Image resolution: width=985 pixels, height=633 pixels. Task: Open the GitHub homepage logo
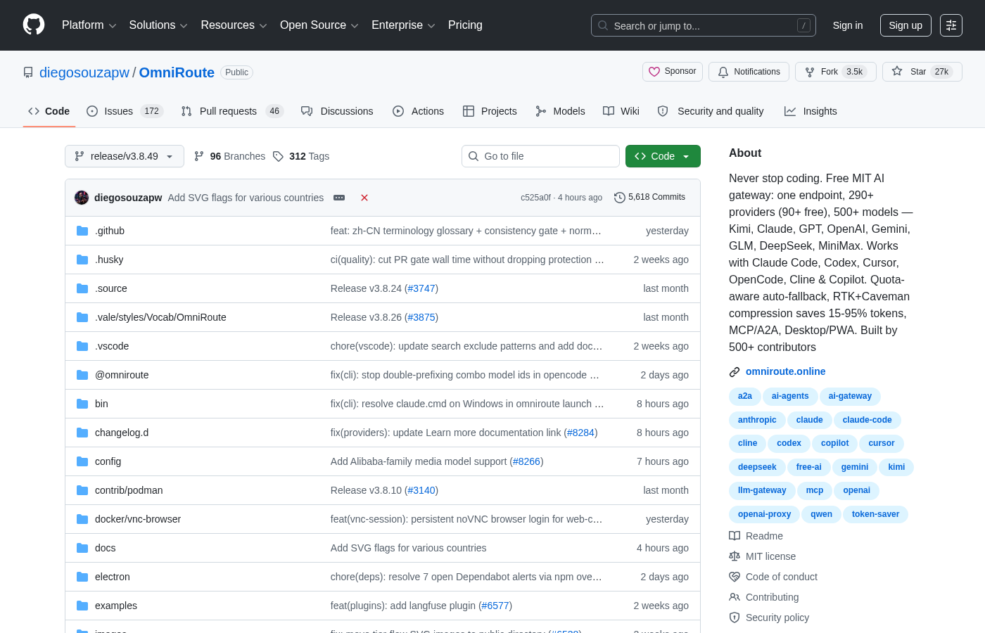34,25
